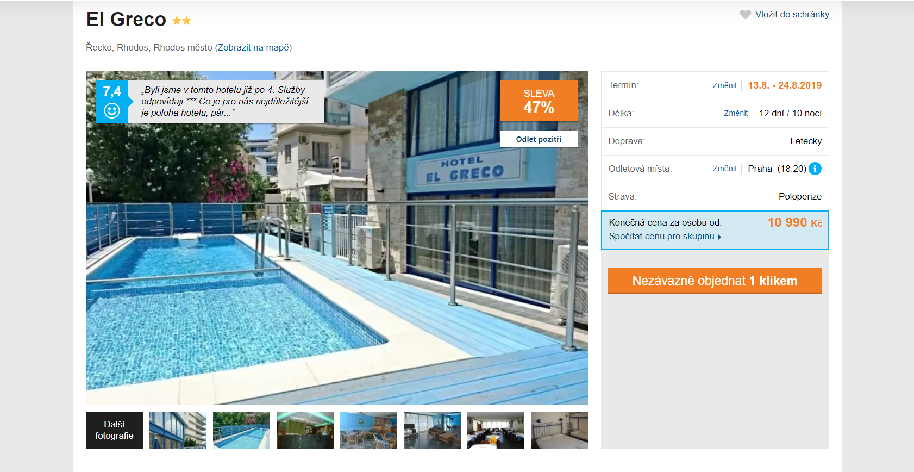Select the bedroom thumbnail with beds
This screenshot has width=914, height=472.
click(x=559, y=430)
